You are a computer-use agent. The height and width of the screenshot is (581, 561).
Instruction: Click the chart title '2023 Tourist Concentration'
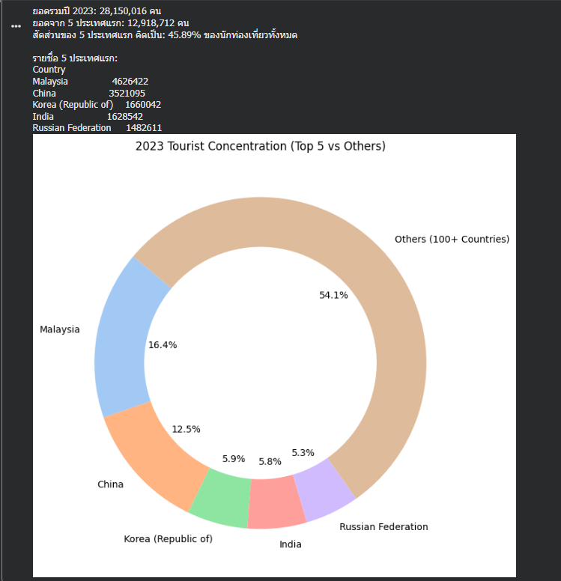(x=260, y=147)
